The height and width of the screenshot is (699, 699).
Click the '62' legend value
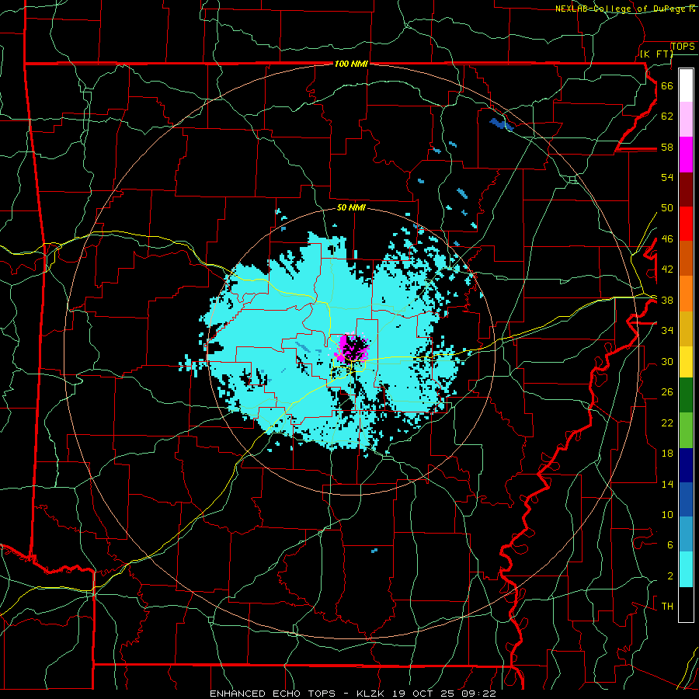tap(667, 116)
